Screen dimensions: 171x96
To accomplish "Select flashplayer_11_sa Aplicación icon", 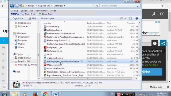I will [x=45, y=47].
